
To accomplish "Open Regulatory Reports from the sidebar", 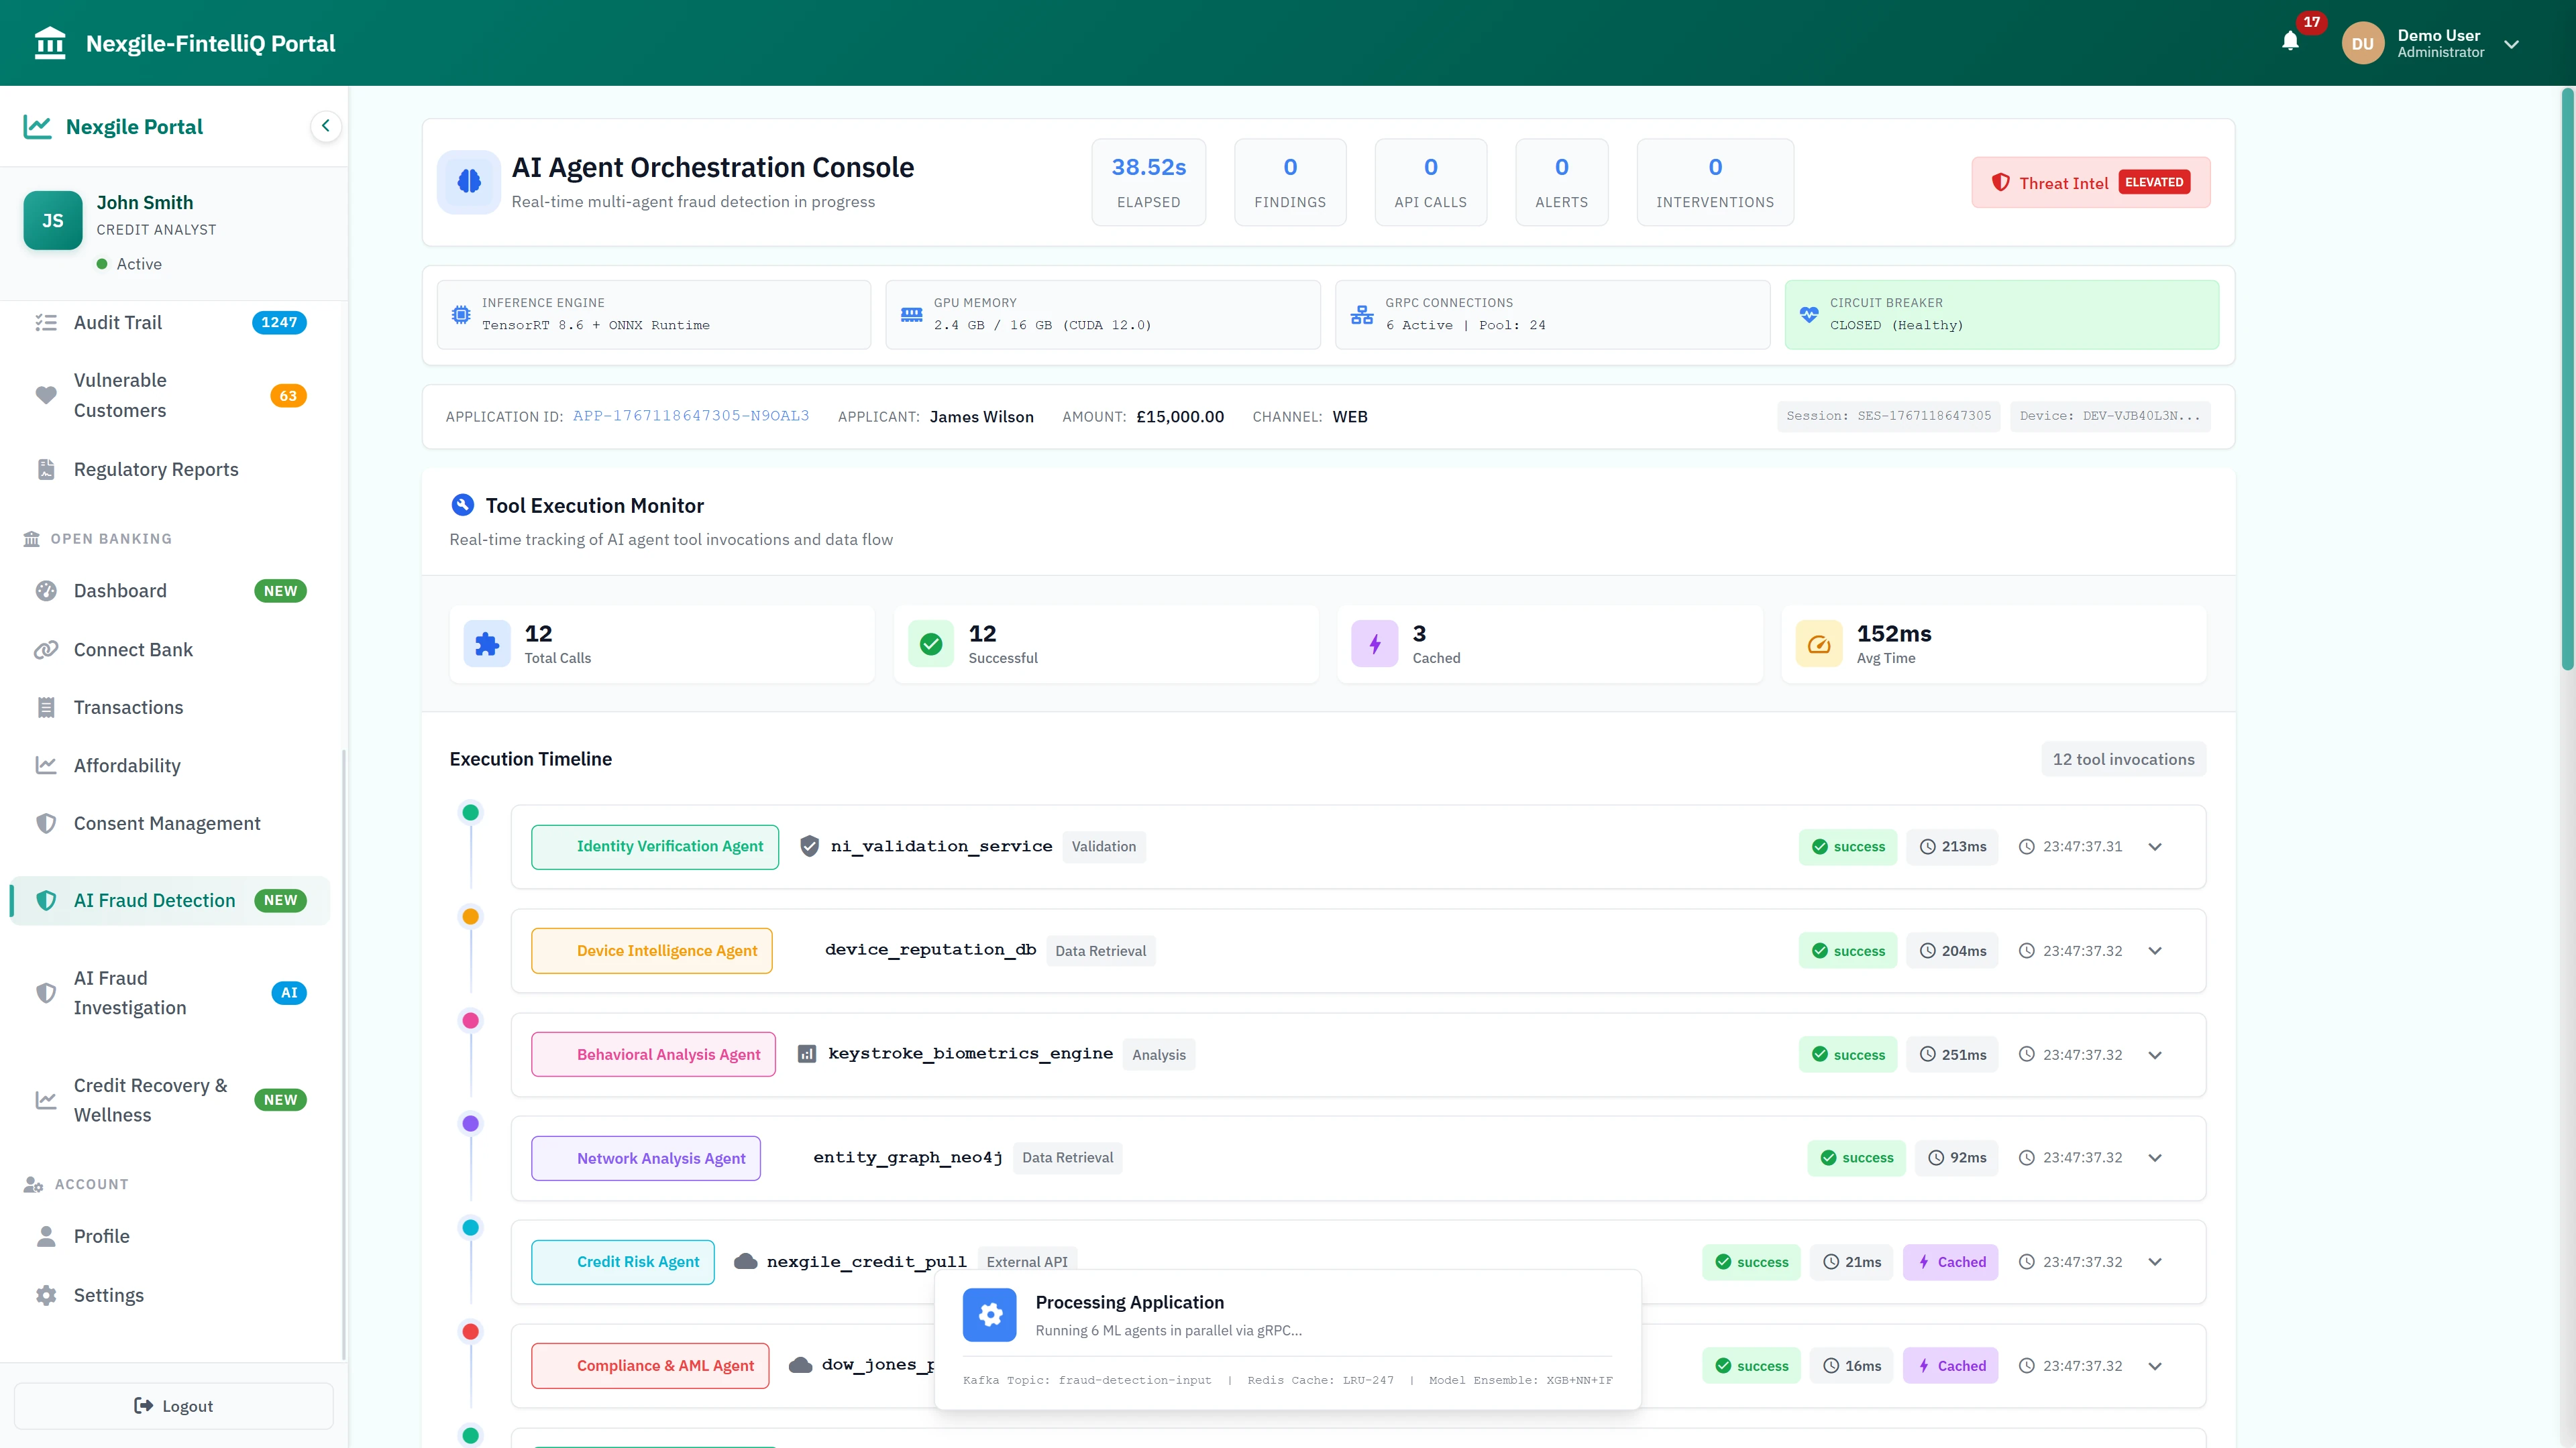I will (x=156, y=469).
